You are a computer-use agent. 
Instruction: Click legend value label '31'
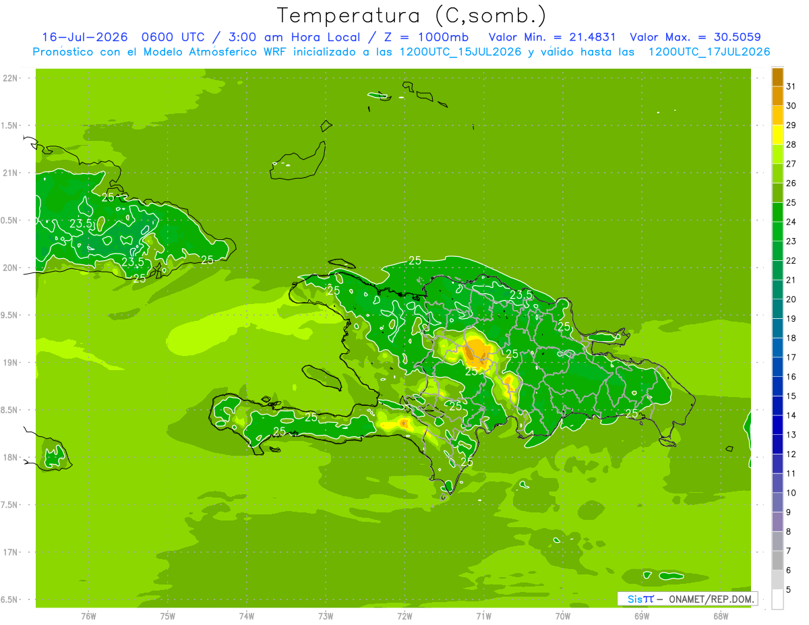pos(791,86)
